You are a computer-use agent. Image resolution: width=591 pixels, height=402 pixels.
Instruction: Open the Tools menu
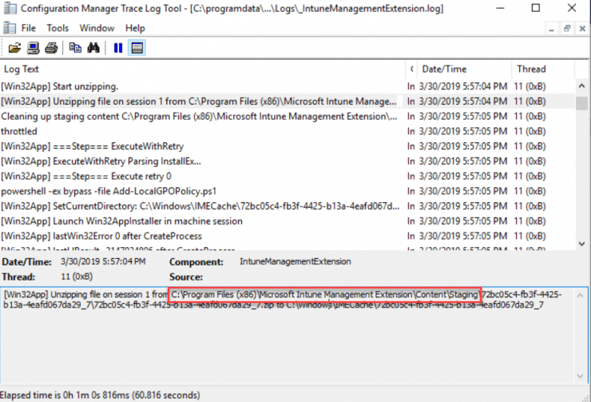(x=58, y=28)
